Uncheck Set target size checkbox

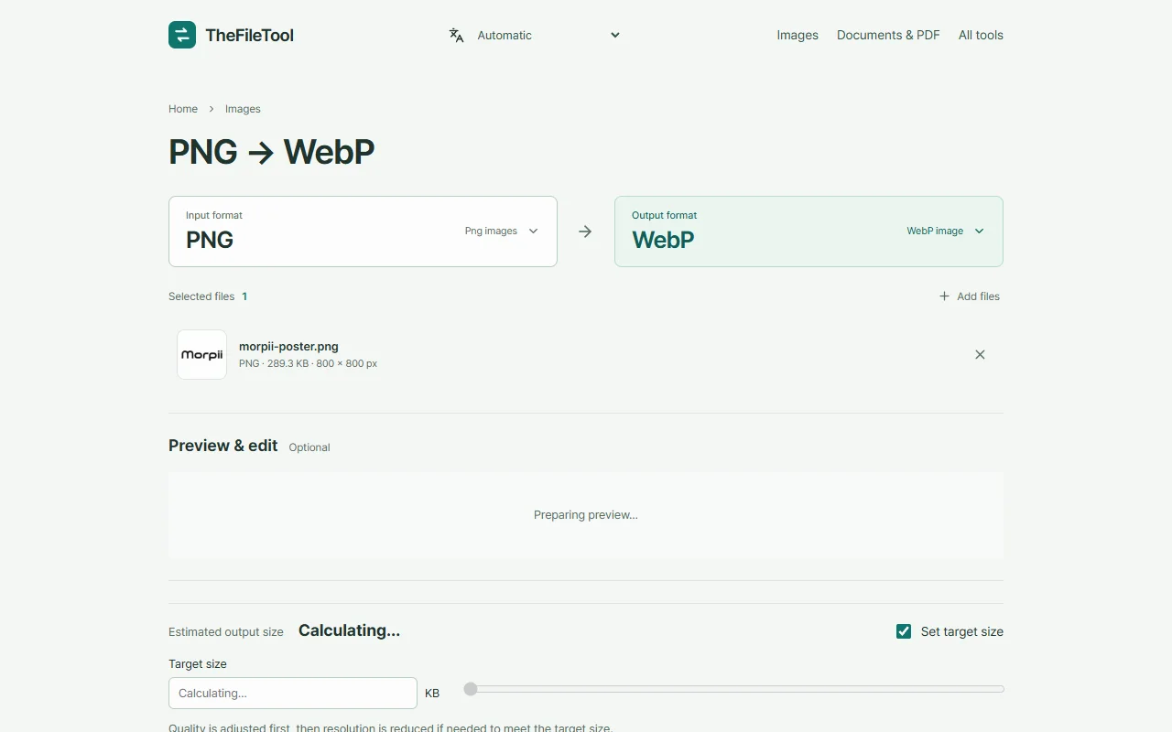coord(904,631)
